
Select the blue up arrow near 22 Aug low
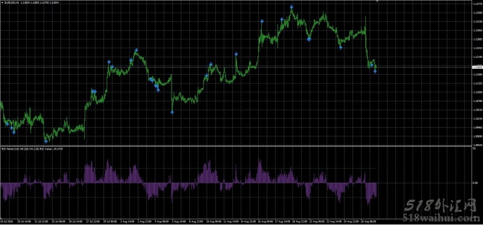(309, 39)
